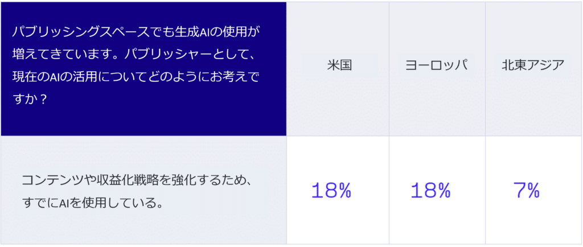Click the 18% value under ヨーロッパ
This screenshot has width=583, height=247.
click(x=430, y=191)
